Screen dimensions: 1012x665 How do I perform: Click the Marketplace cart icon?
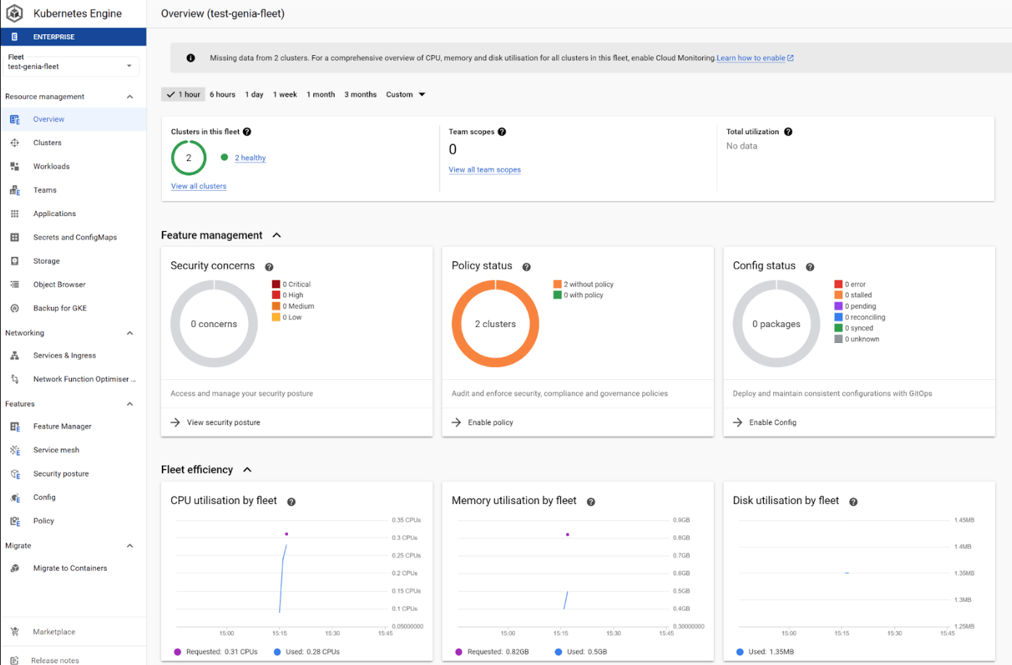pos(15,632)
